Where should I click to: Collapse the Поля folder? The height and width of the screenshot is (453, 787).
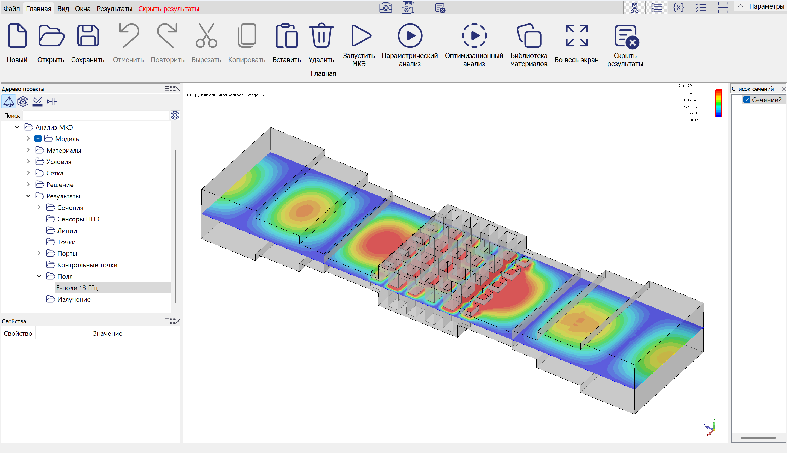[39, 276]
